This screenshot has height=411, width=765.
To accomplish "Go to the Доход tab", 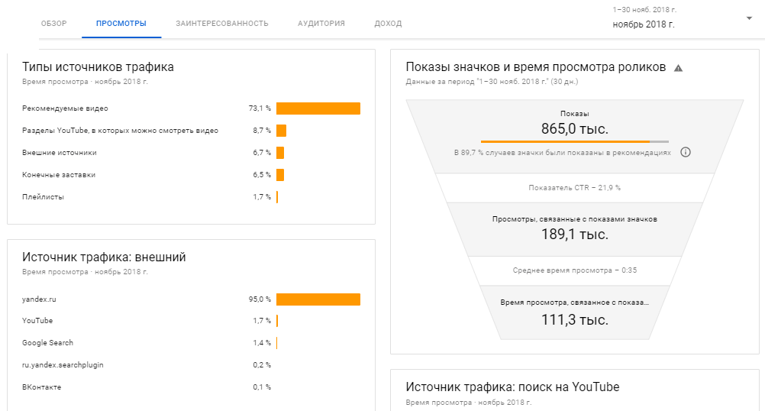I will click(x=388, y=24).
